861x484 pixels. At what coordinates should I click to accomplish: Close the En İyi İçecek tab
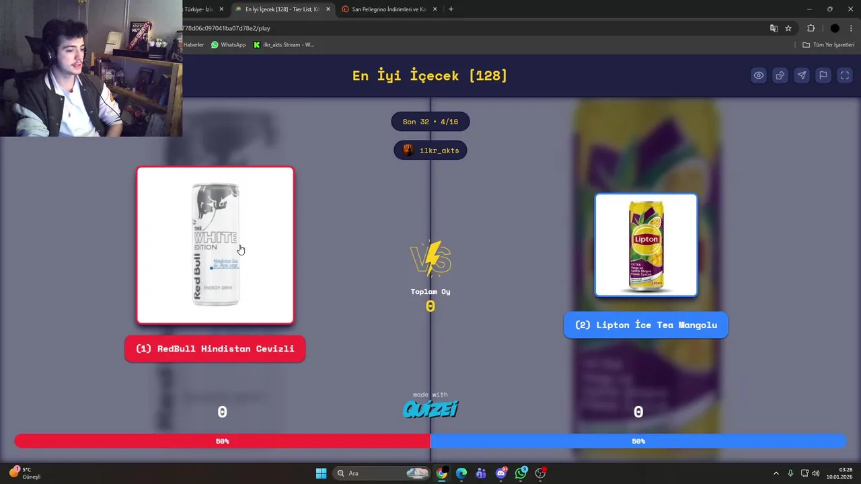(328, 9)
